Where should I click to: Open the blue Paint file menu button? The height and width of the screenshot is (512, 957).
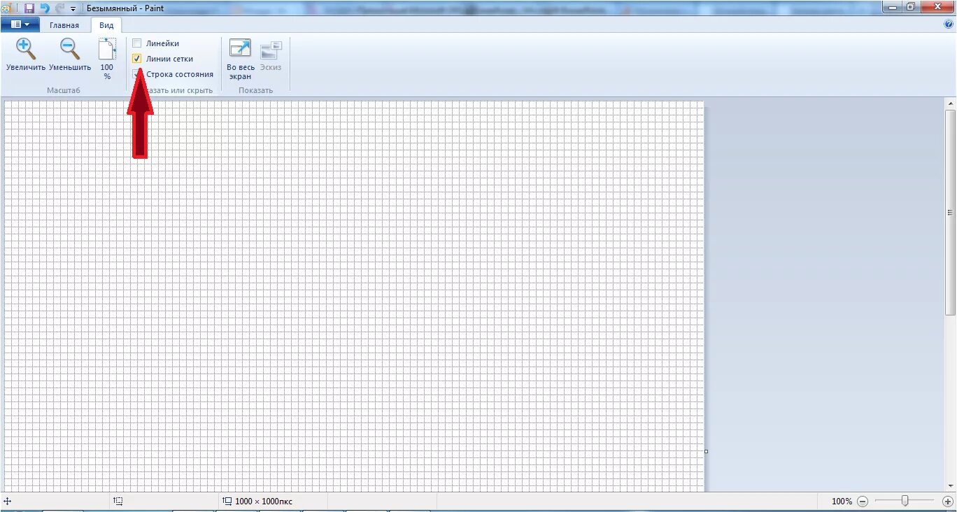pos(20,24)
